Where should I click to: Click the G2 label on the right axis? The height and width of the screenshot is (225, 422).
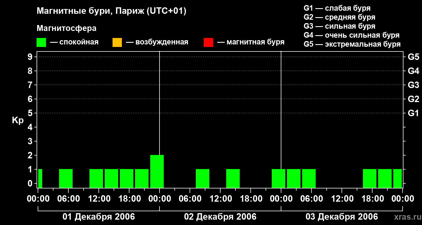coord(413,99)
